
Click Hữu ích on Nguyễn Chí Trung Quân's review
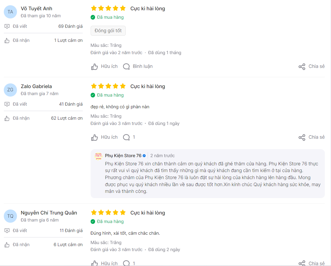(x=104, y=263)
